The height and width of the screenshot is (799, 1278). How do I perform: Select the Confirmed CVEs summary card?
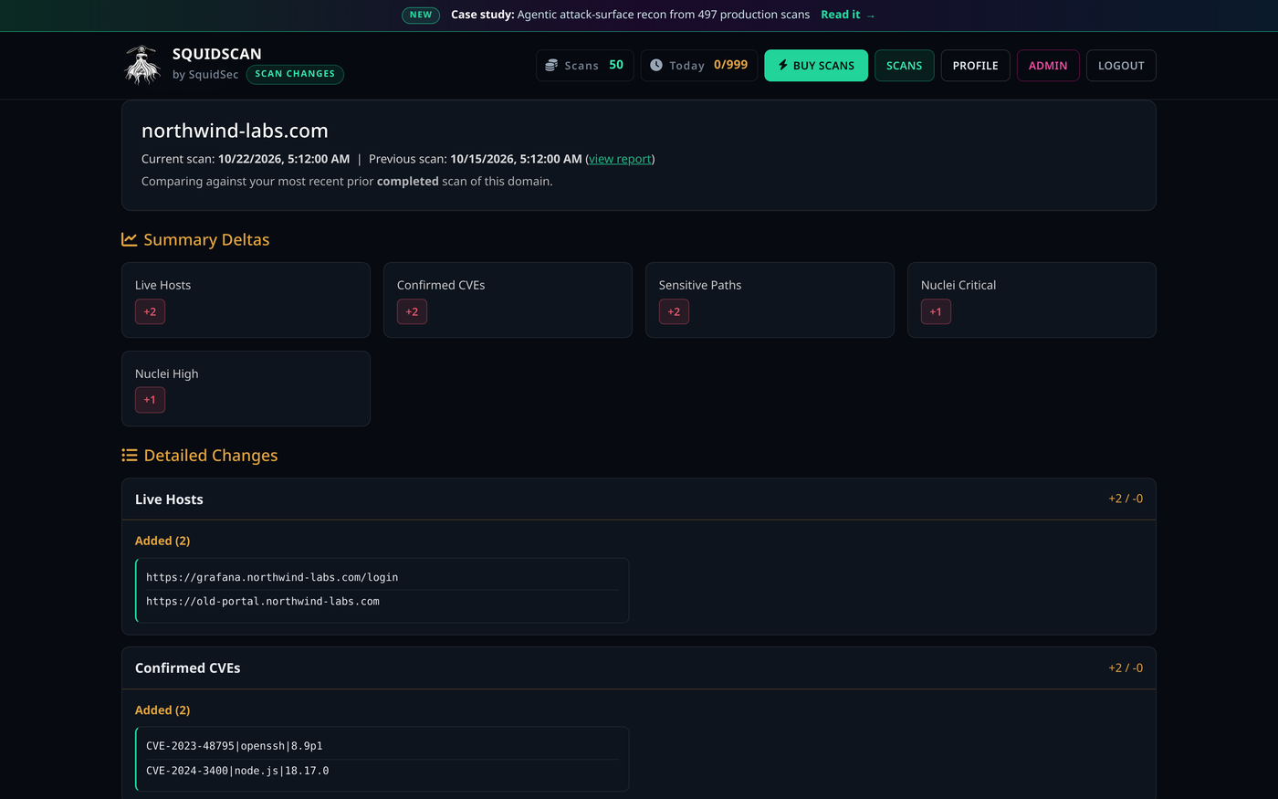(x=508, y=300)
